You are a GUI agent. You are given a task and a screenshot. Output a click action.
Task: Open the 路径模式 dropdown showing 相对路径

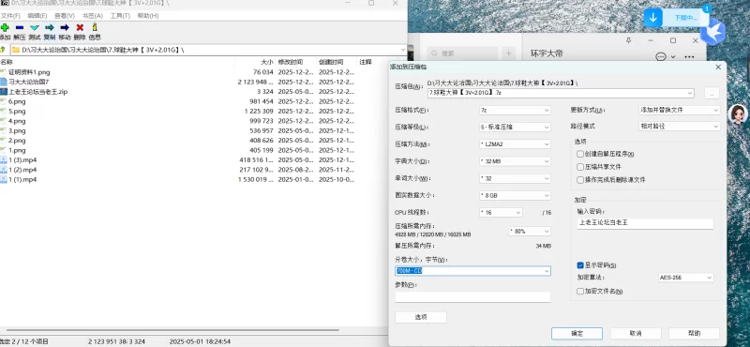(679, 127)
